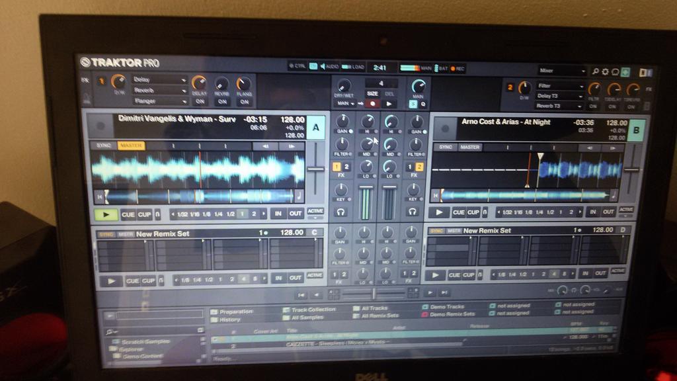
Task: Expand the advanced panel below Deck A ACTIVE
Action: click(315, 218)
